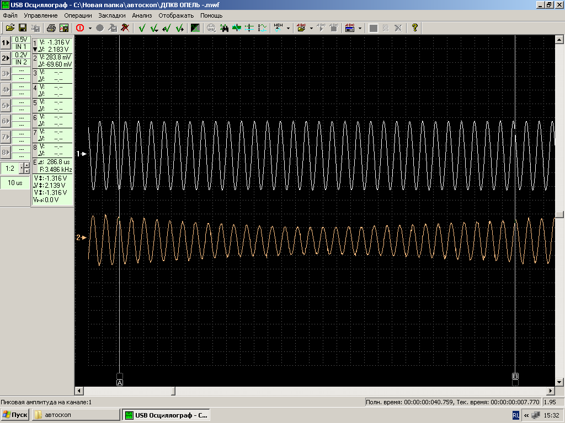Click the green checkmark with left arrow

click(x=167, y=28)
